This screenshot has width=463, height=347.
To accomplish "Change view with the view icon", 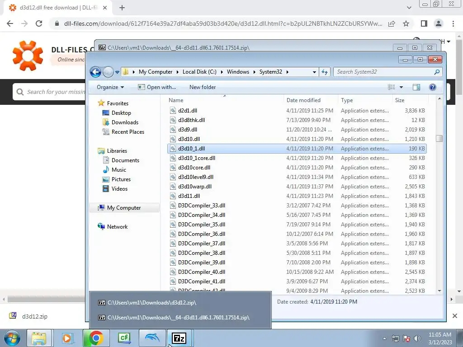I will [392, 87].
